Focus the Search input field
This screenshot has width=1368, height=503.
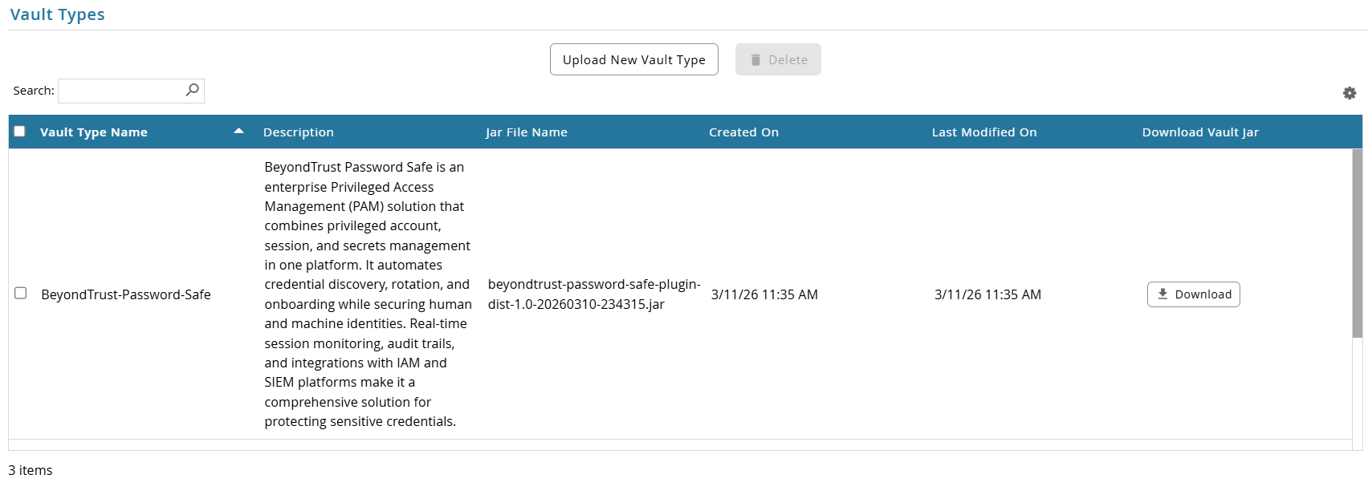point(131,91)
